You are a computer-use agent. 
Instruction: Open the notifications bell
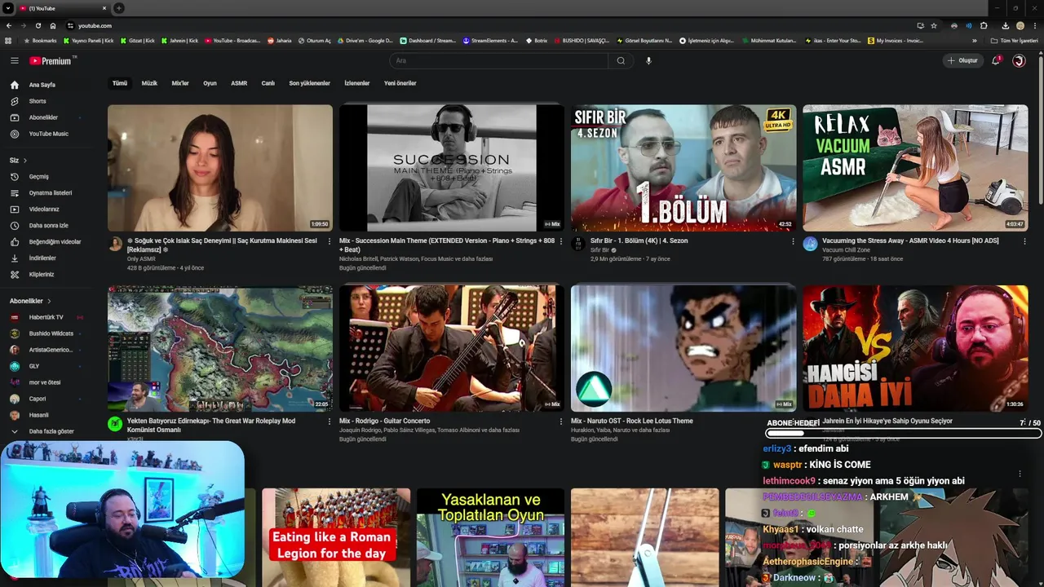click(x=996, y=60)
